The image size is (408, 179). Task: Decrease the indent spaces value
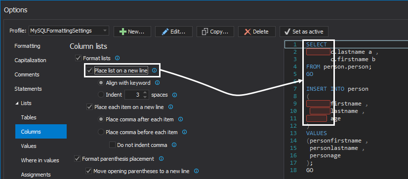click(145, 97)
